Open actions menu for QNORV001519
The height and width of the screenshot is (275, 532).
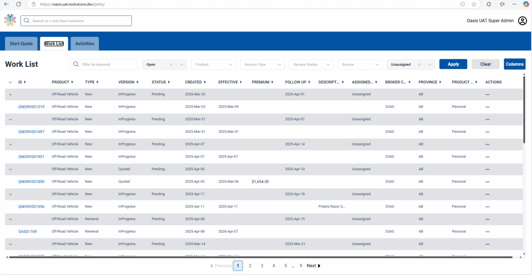pyautogui.click(x=487, y=107)
